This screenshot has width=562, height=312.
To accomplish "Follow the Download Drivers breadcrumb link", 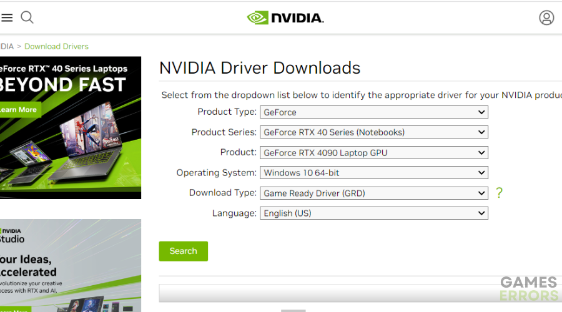I will pyautogui.click(x=56, y=46).
